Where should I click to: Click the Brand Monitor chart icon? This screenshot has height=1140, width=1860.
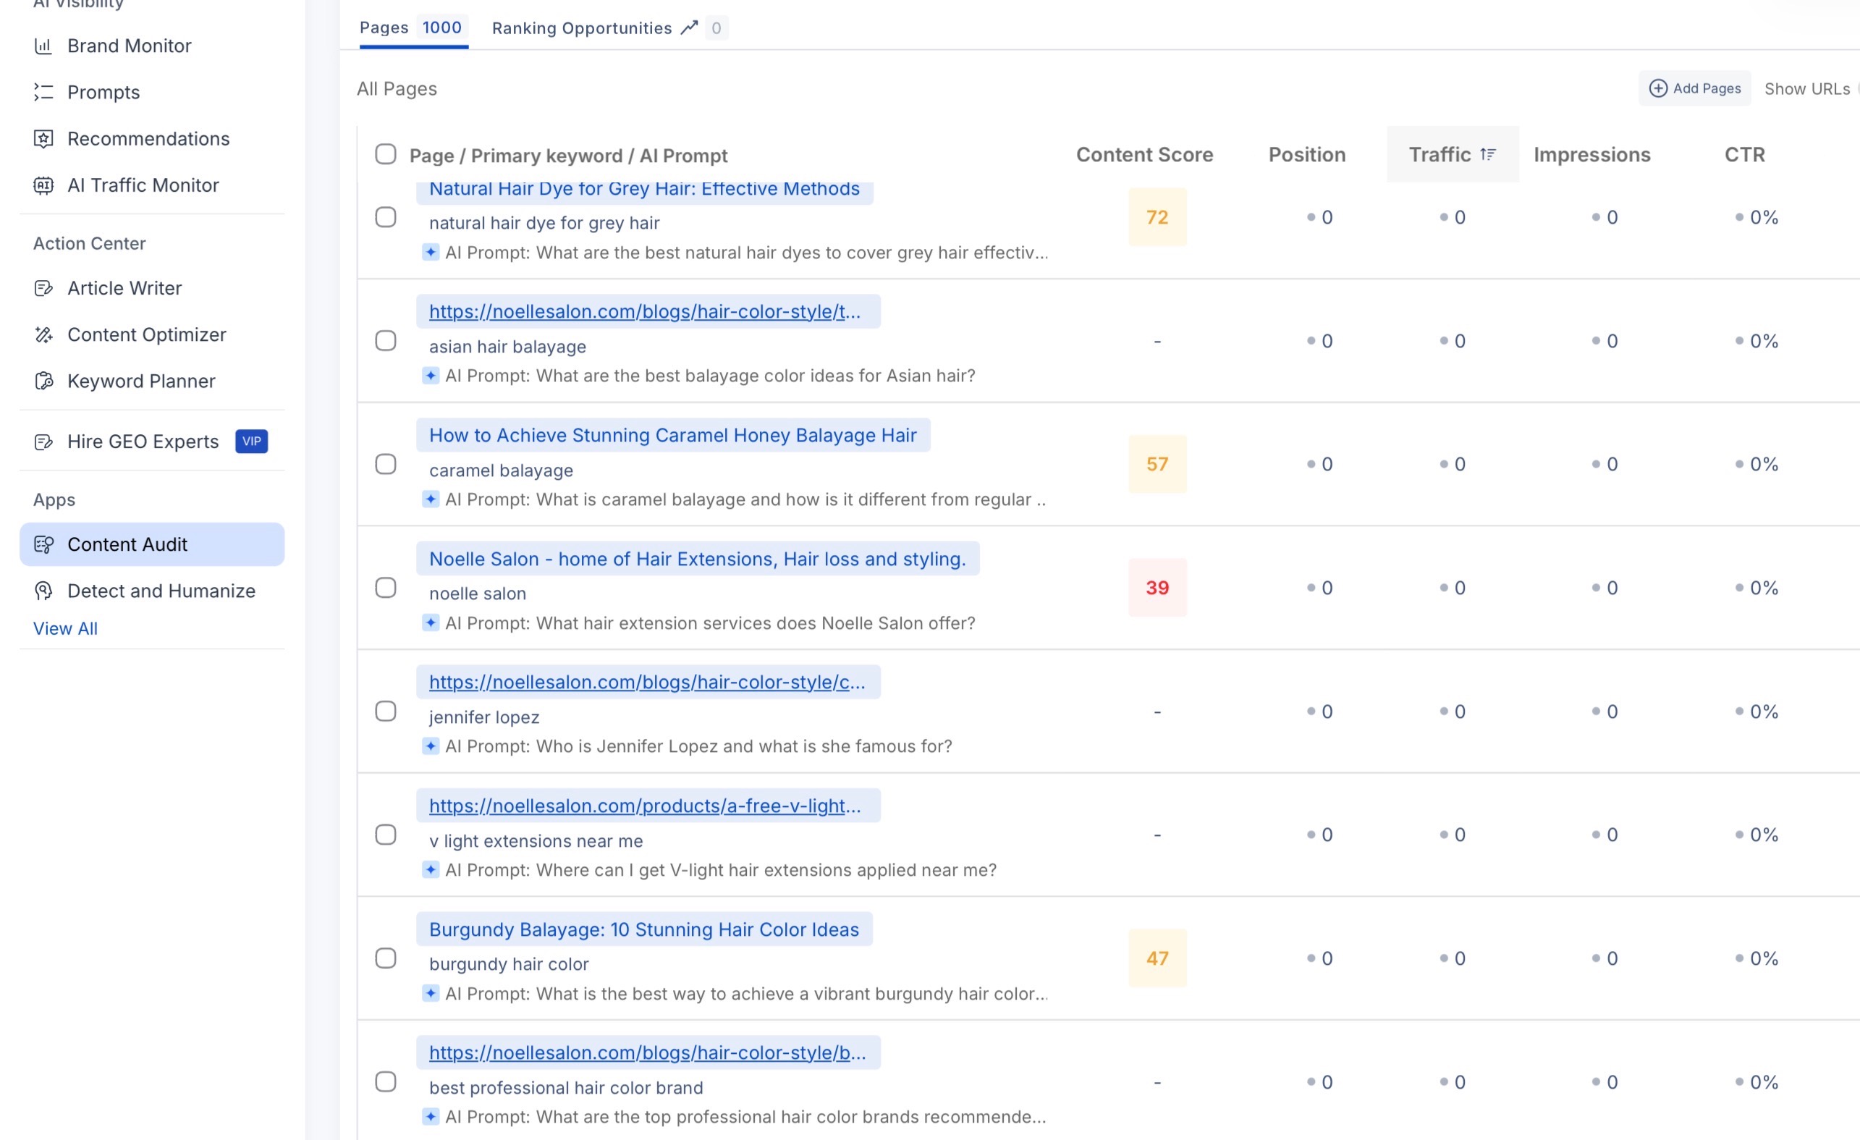tap(43, 46)
